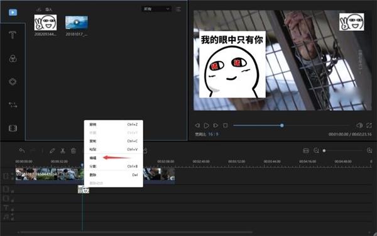
Task: Toggle the preview volume speaker icon
Action: click(x=359, y=125)
